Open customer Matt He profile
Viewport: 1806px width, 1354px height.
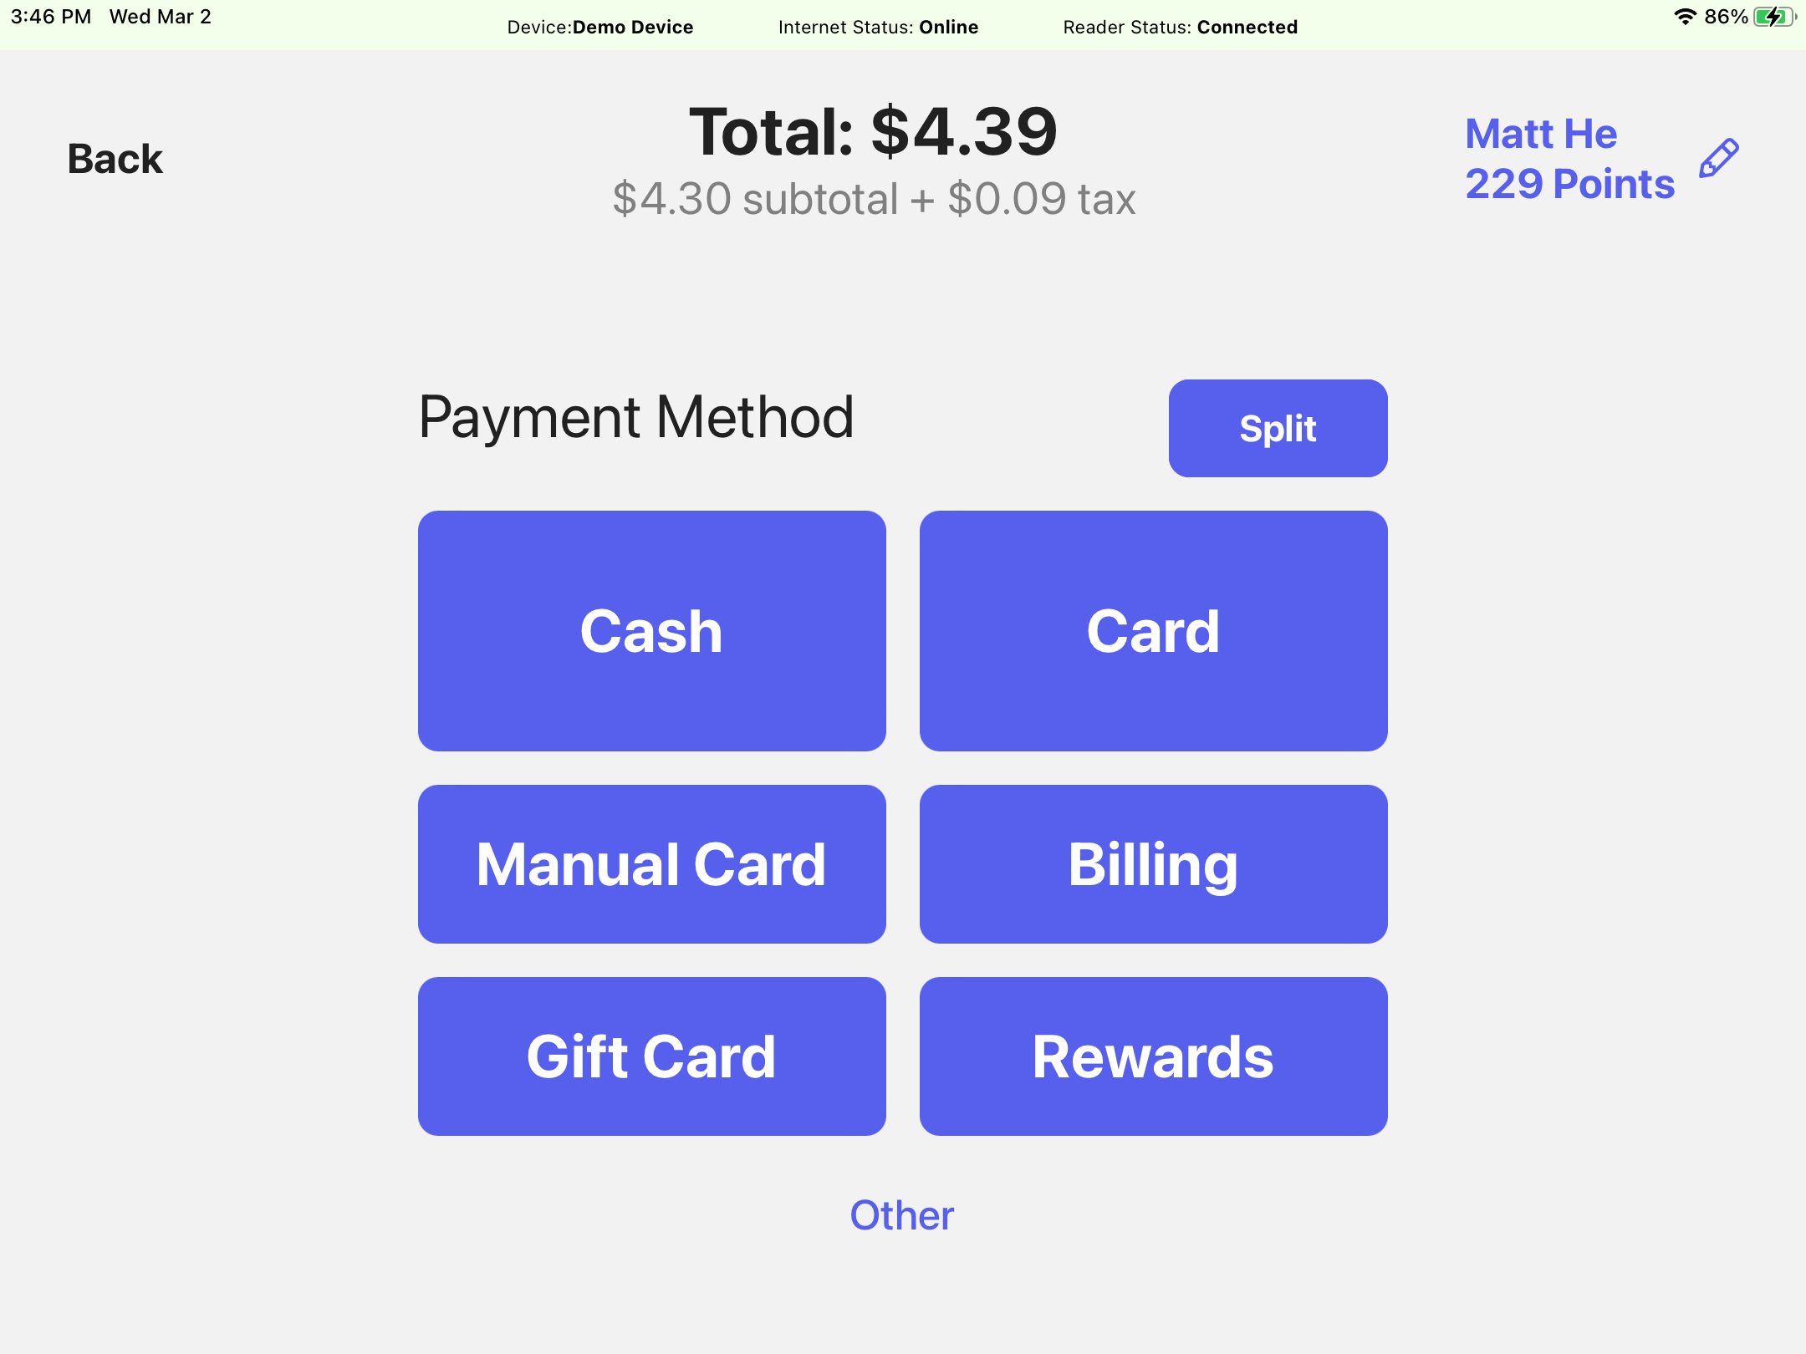coord(1541,134)
